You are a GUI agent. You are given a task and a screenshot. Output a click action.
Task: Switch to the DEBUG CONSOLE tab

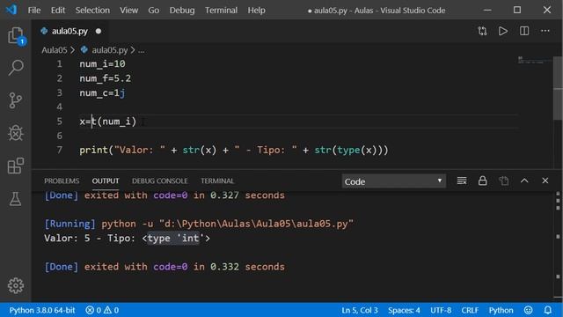[160, 181]
